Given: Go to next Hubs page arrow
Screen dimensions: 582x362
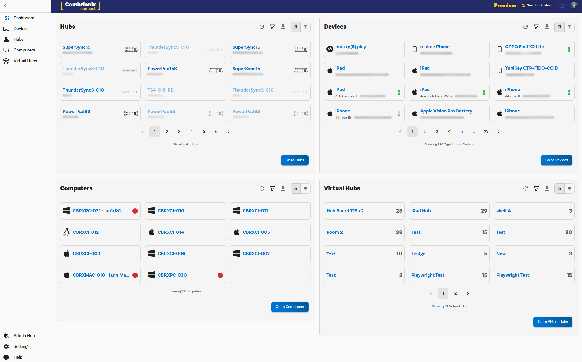Looking at the screenshot, I should tap(228, 132).
